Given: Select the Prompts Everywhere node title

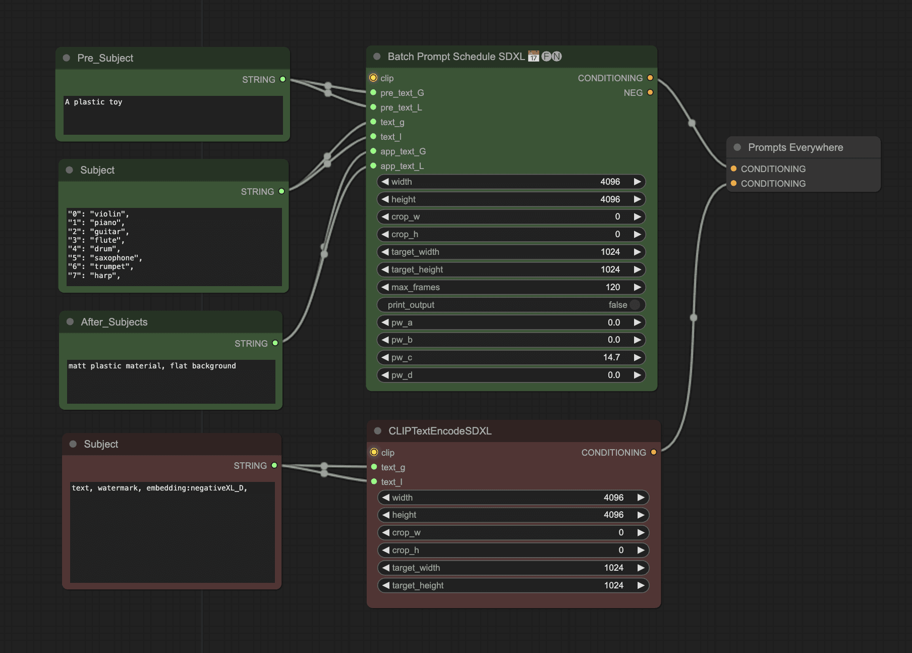Looking at the screenshot, I should 795,147.
